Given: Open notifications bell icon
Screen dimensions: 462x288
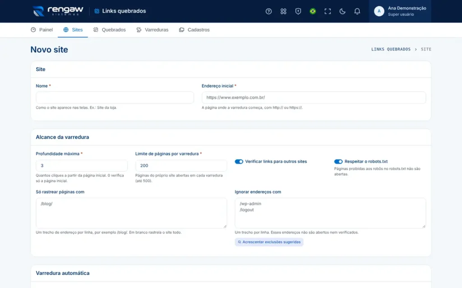Looking at the screenshot, I should tap(357, 11).
